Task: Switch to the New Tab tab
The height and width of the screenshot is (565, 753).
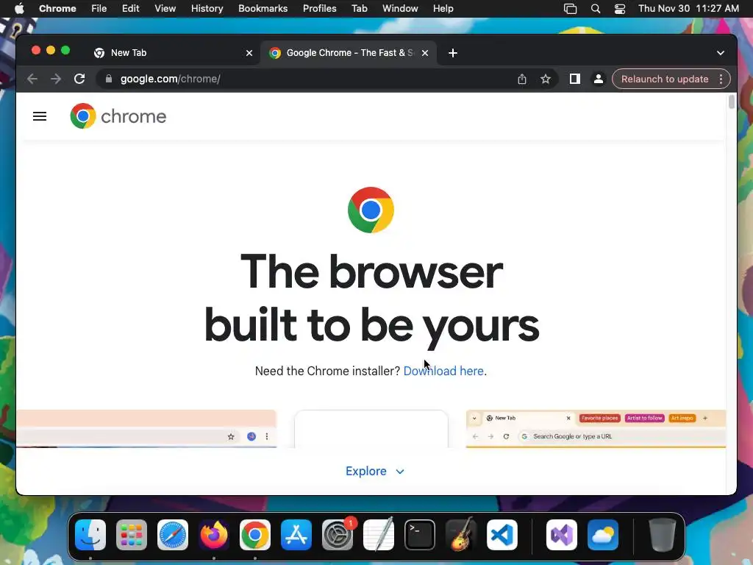Action: [x=173, y=53]
